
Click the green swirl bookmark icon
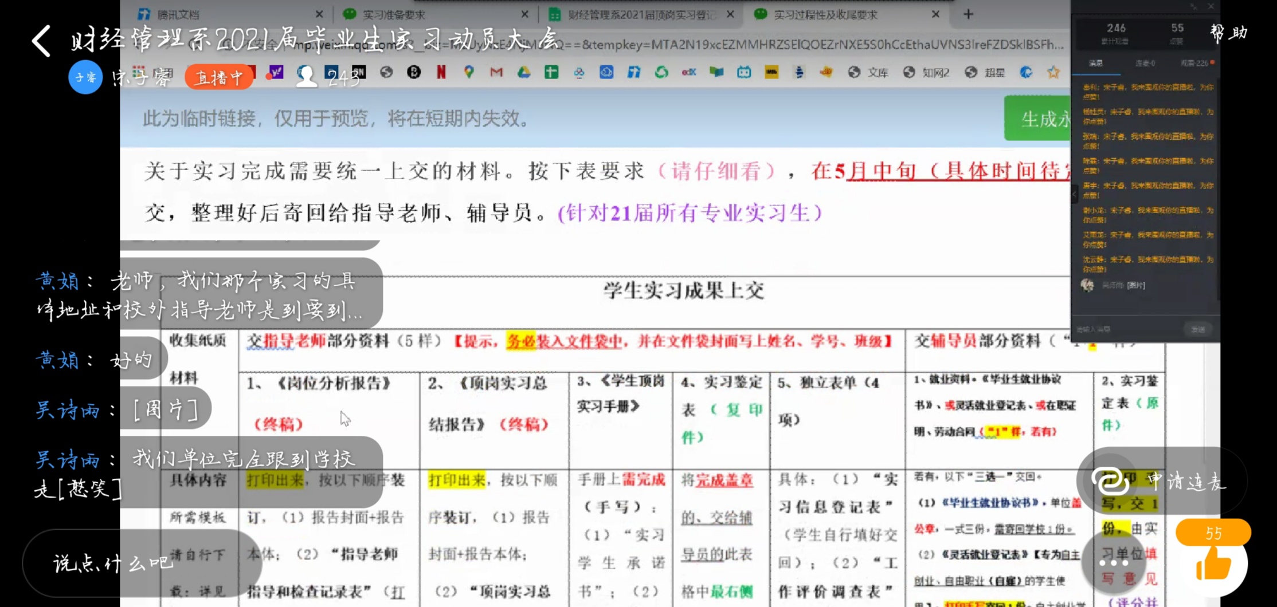click(661, 72)
